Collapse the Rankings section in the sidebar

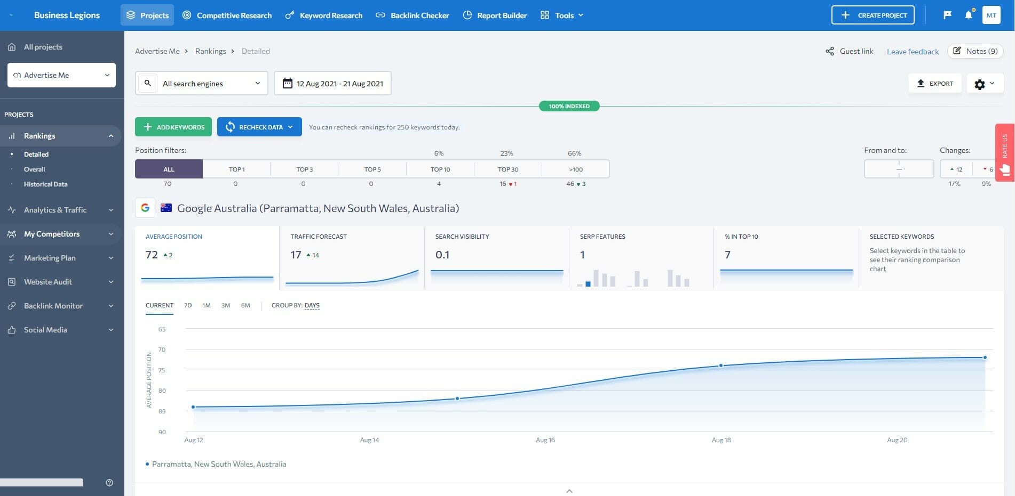111,136
